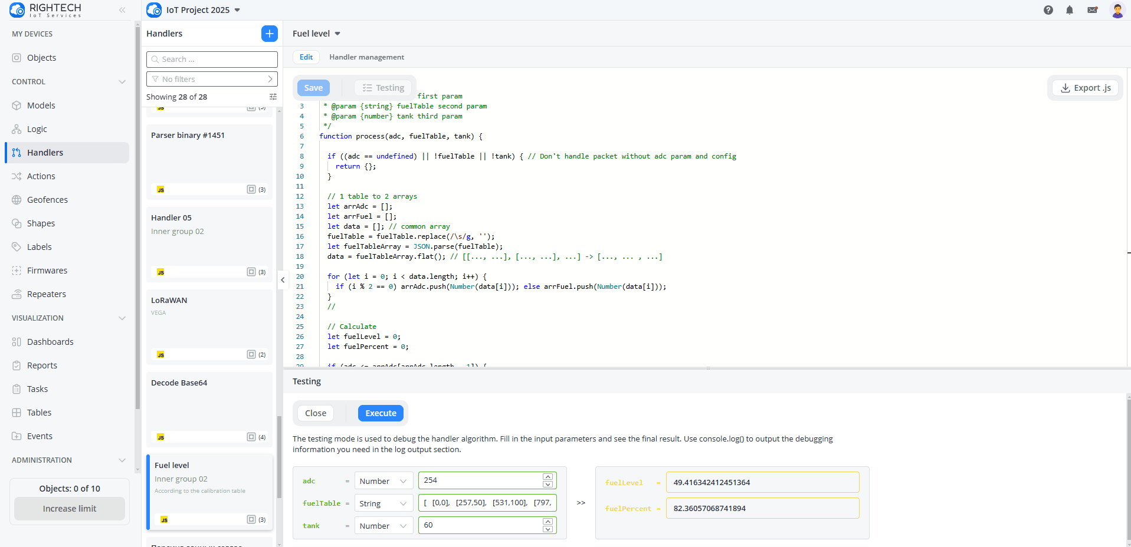Collapse the left sidebar with double-chevron icon
Image resolution: width=1131 pixels, height=547 pixels.
pyautogui.click(x=122, y=10)
